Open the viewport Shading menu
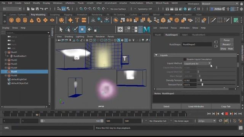 pos(69,37)
